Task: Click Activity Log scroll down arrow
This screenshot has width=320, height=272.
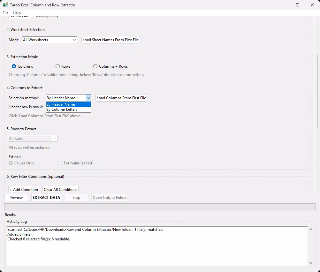Action: tap(311, 263)
